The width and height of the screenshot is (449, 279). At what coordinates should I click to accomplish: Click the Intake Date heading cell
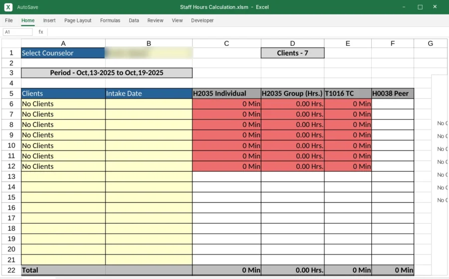tap(149, 94)
